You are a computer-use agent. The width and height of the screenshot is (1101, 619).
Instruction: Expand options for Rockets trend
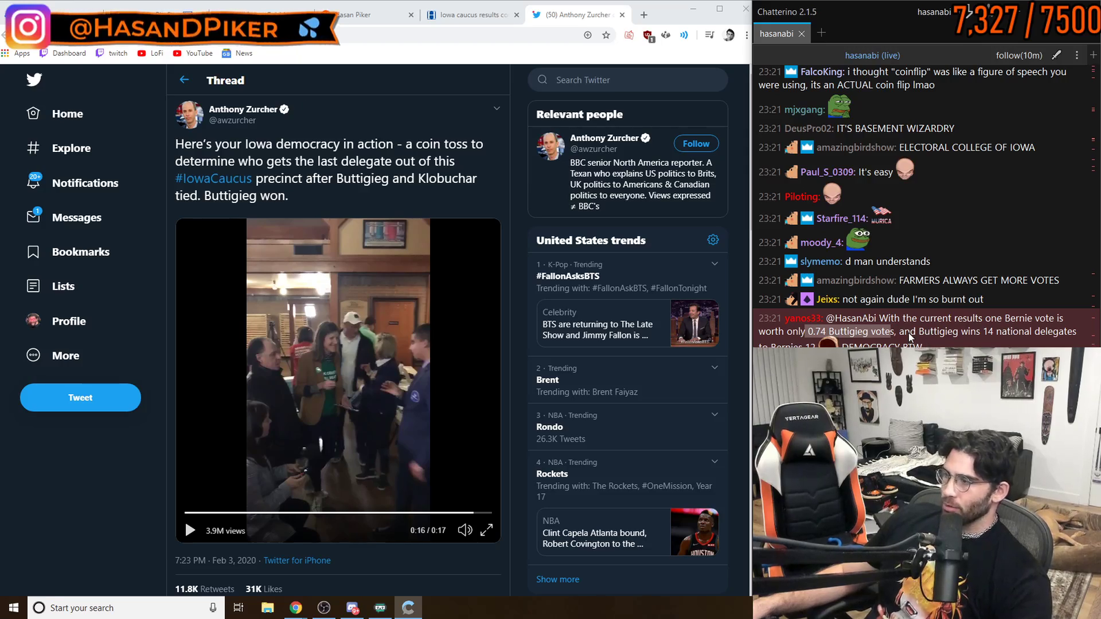pos(714,461)
